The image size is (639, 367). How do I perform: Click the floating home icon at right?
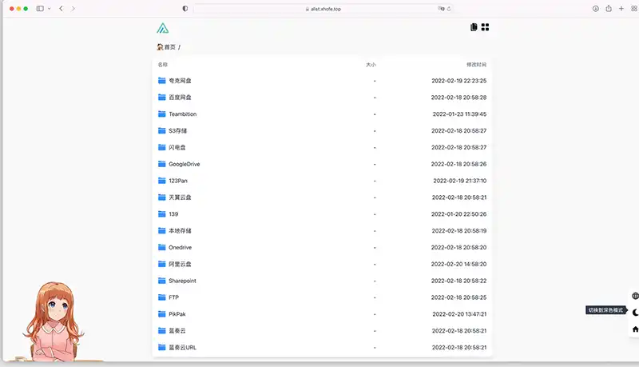635,329
